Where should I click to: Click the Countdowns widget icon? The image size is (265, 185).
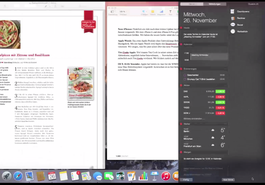point(233,12)
